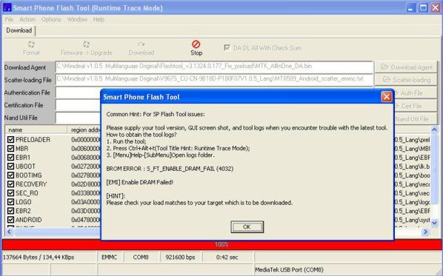Select the Download tab

pyautogui.click(x=19, y=30)
